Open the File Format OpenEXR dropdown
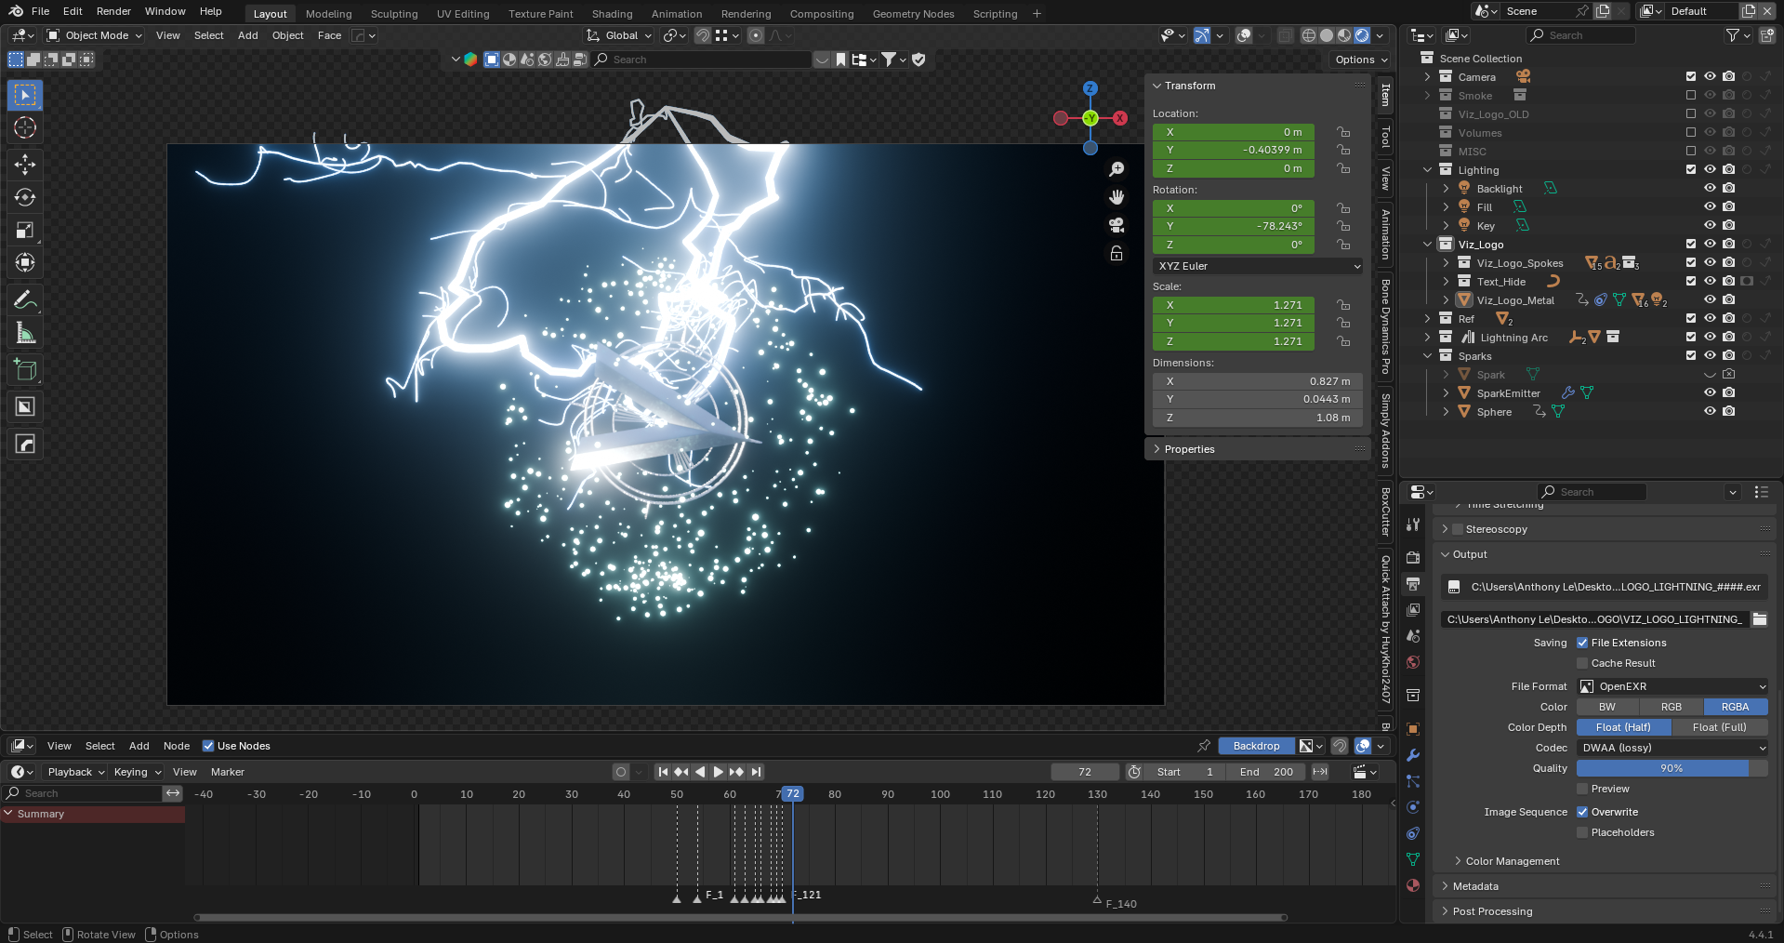 [1672, 686]
